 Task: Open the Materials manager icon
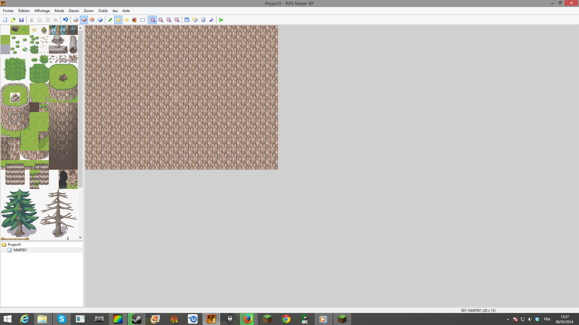click(x=195, y=20)
